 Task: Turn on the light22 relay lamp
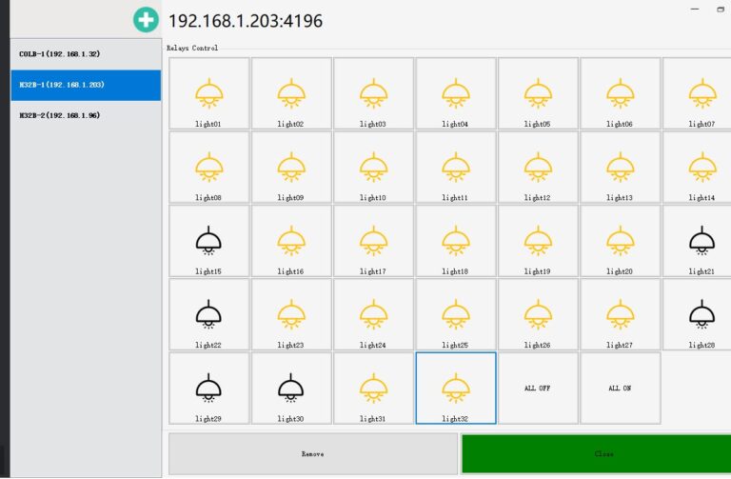coord(208,313)
